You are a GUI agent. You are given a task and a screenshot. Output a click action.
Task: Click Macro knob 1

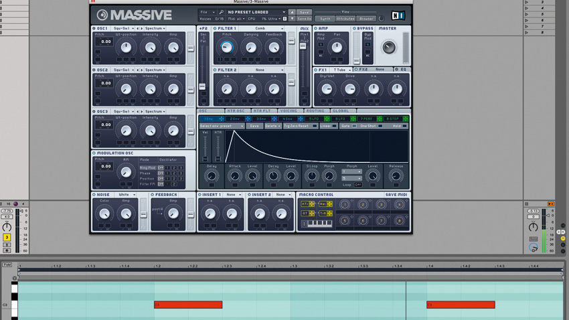pyautogui.click(x=345, y=205)
